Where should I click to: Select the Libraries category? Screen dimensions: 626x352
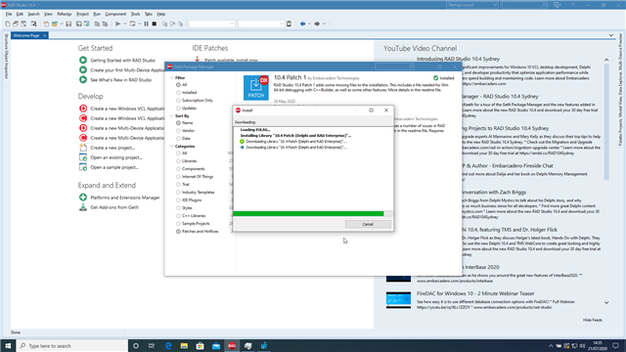[x=178, y=161]
